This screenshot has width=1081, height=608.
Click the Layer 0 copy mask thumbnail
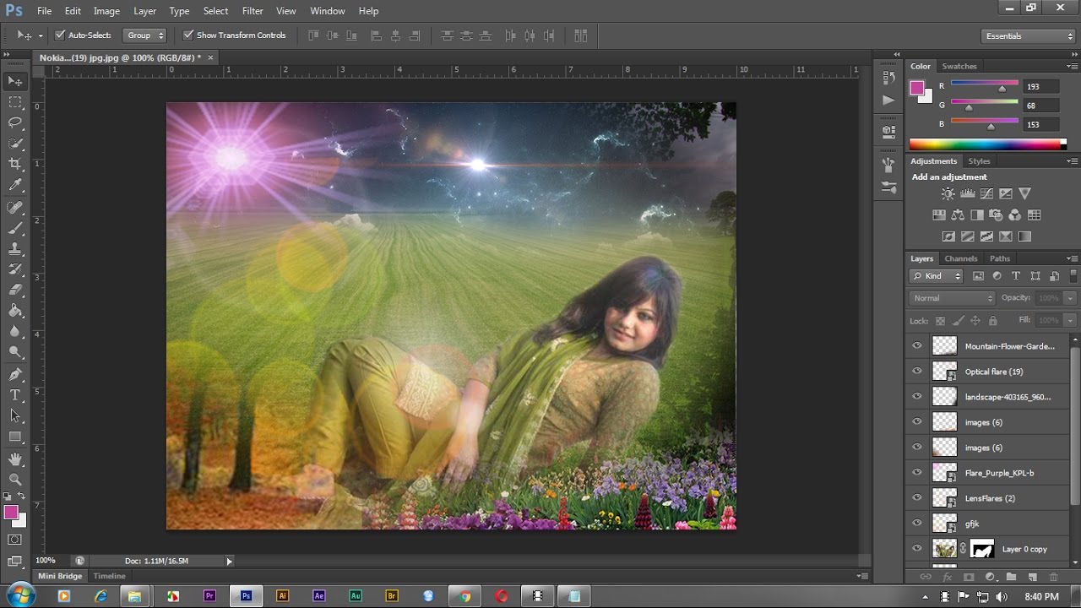click(x=981, y=549)
